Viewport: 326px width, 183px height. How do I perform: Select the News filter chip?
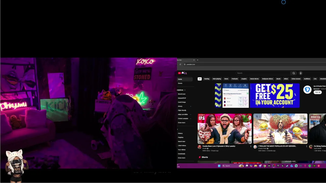point(226,79)
